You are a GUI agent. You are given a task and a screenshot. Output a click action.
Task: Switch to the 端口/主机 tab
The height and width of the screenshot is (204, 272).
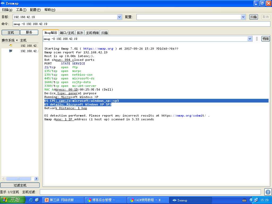(67, 33)
